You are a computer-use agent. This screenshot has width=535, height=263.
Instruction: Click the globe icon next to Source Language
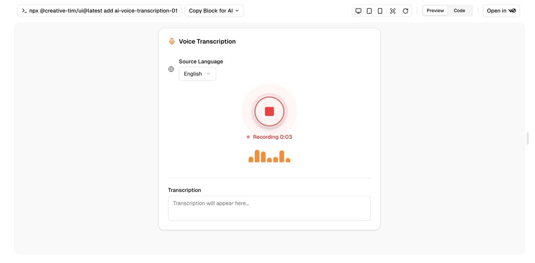coord(171,69)
